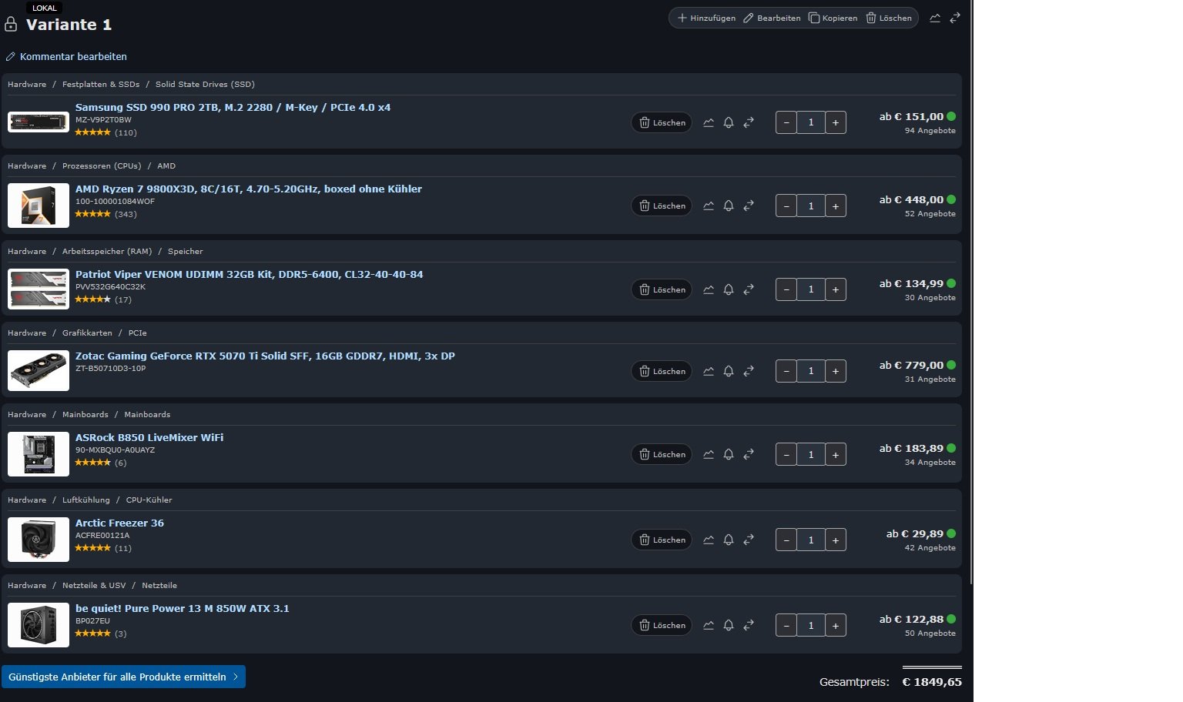Increase quantity of Zotac RTX 5070 Ti
The image size is (1183, 702).
click(x=836, y=371)
